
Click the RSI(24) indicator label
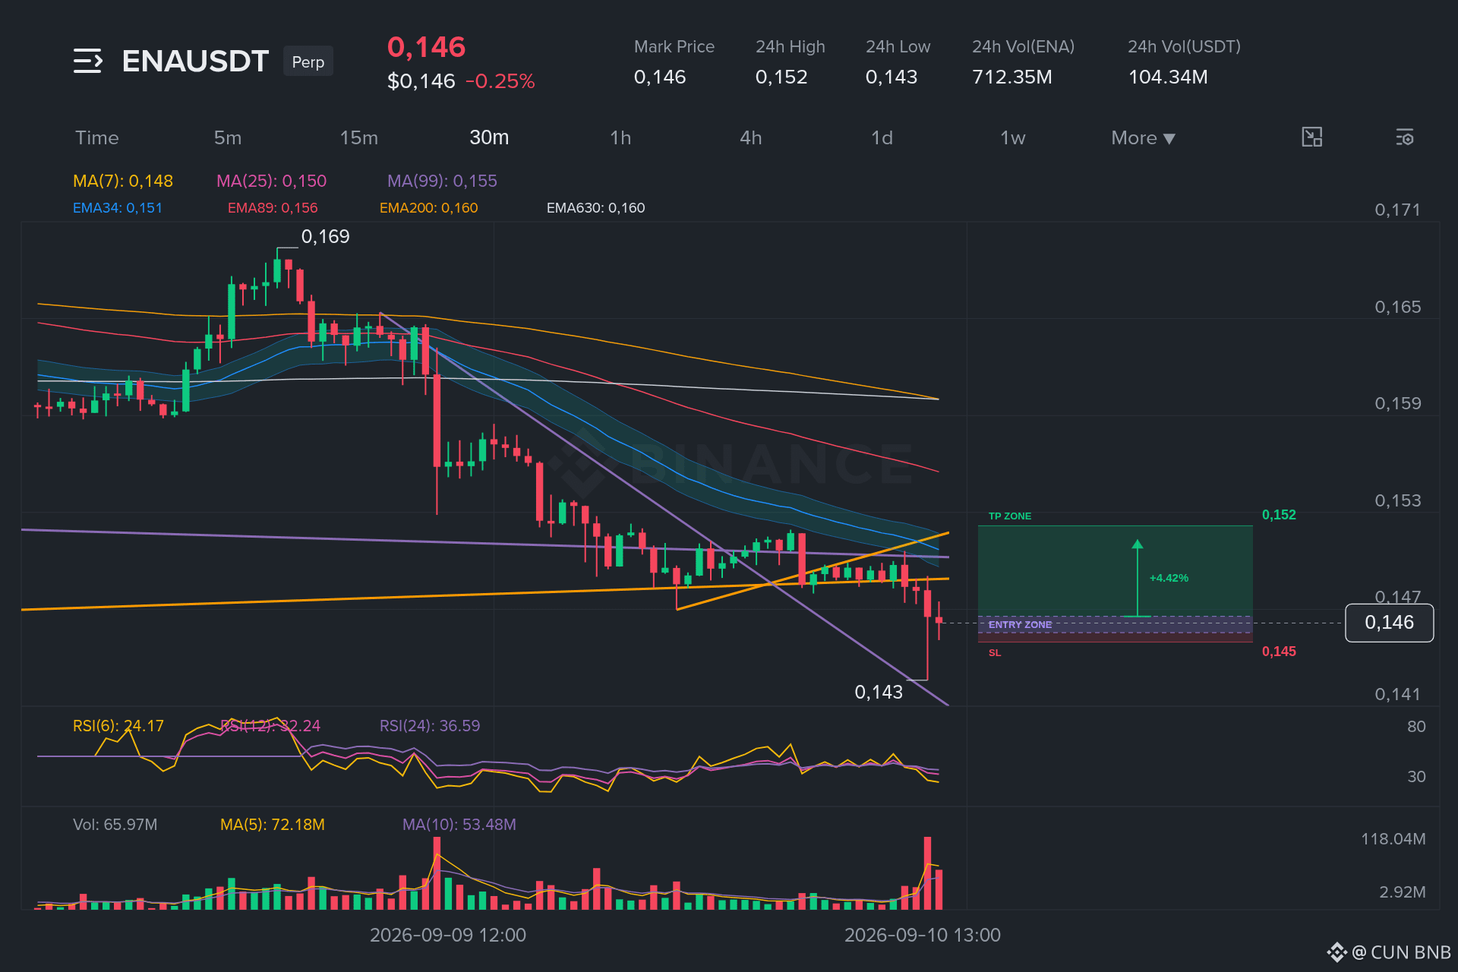(430, 726)
